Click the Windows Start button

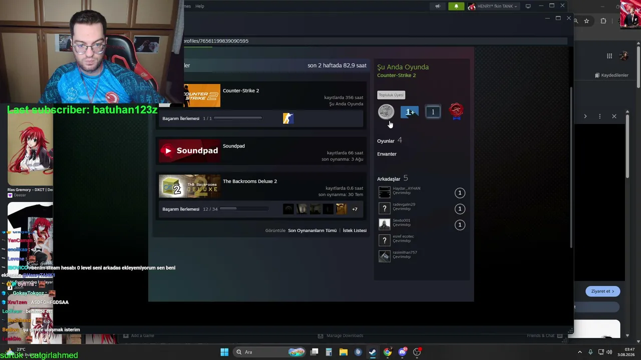224,352
